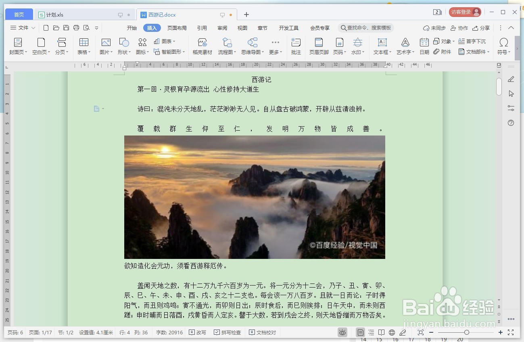This screenshot has height=342, width=524.
Task: Insert a table with 表格 icon
Action: (84, 42)
